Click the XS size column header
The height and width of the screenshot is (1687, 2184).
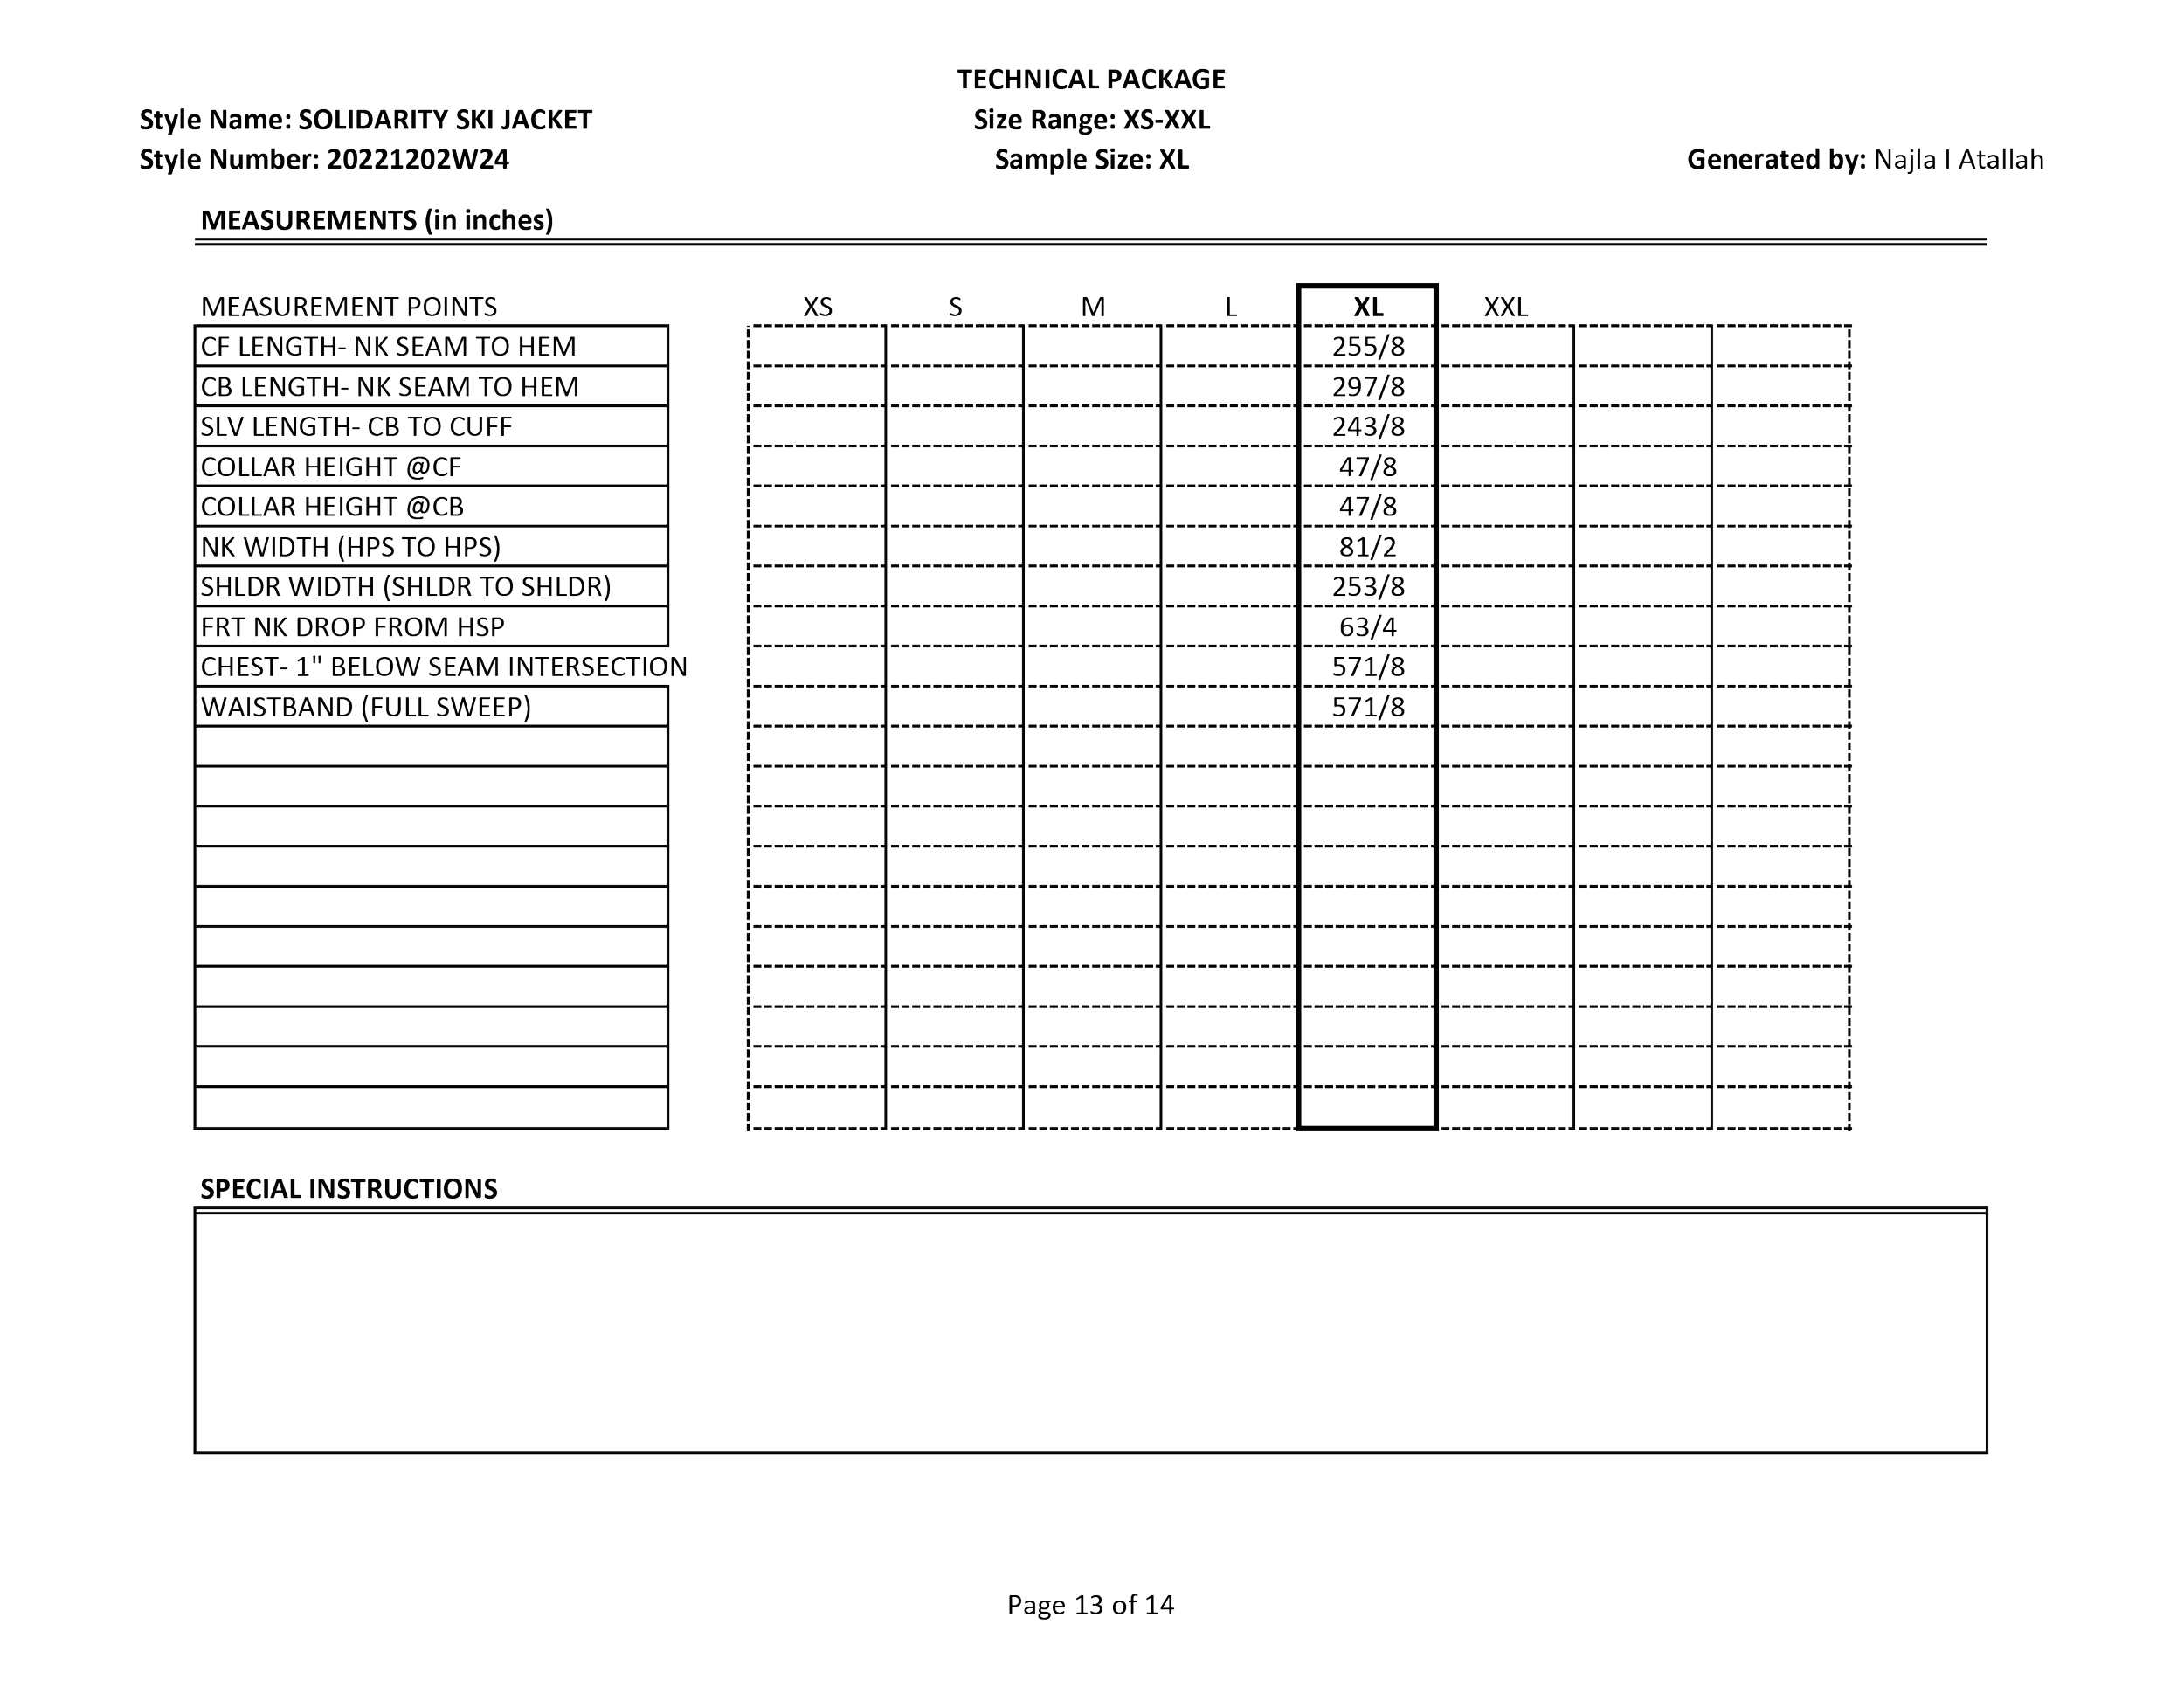click(x=817, y=306)
